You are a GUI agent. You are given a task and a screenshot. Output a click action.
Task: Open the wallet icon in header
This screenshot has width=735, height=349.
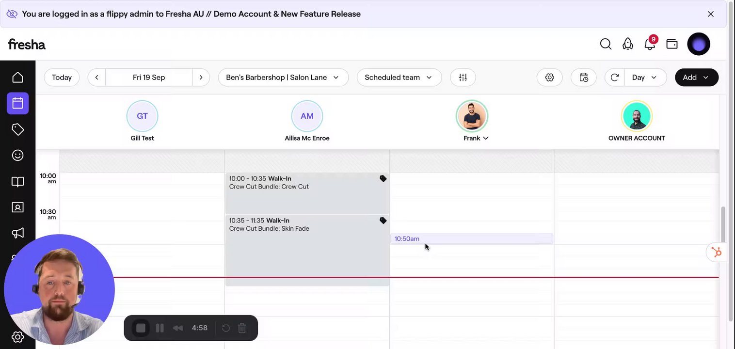pyautogui.click(x=672, y=44)
